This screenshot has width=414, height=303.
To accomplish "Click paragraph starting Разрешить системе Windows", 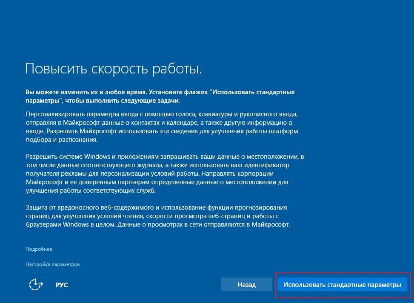I will 165,174.
